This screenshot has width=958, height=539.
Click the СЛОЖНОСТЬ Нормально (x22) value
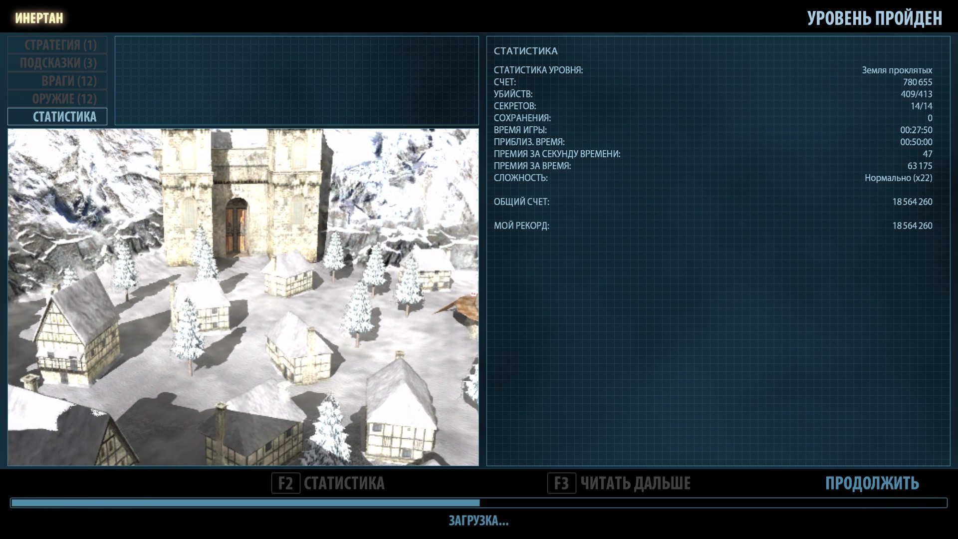click(898, 178)
